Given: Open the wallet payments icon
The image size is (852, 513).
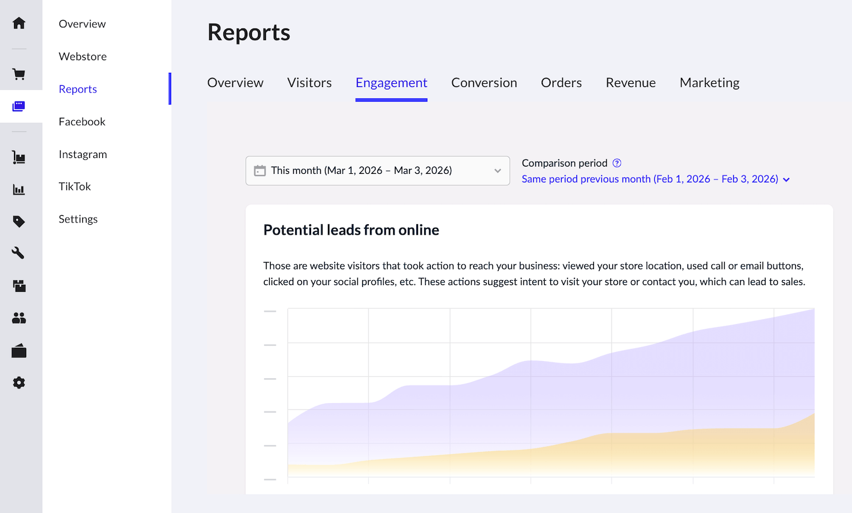Looking at the screenshot, I should (x=19, y=351).
